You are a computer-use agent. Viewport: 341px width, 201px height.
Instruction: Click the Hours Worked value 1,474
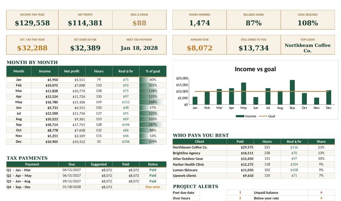point(199,23)
